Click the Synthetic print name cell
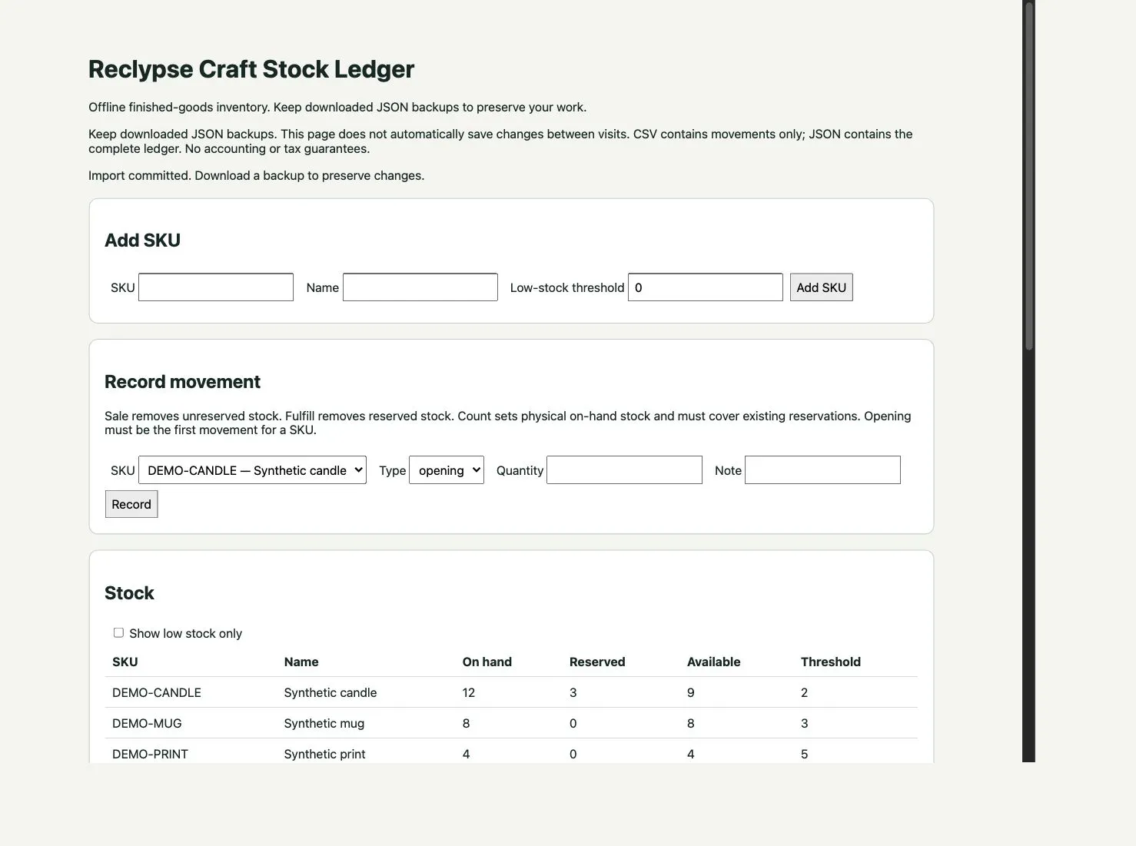The height and width of the screenshot is (846, 1136). coord(324,754)
